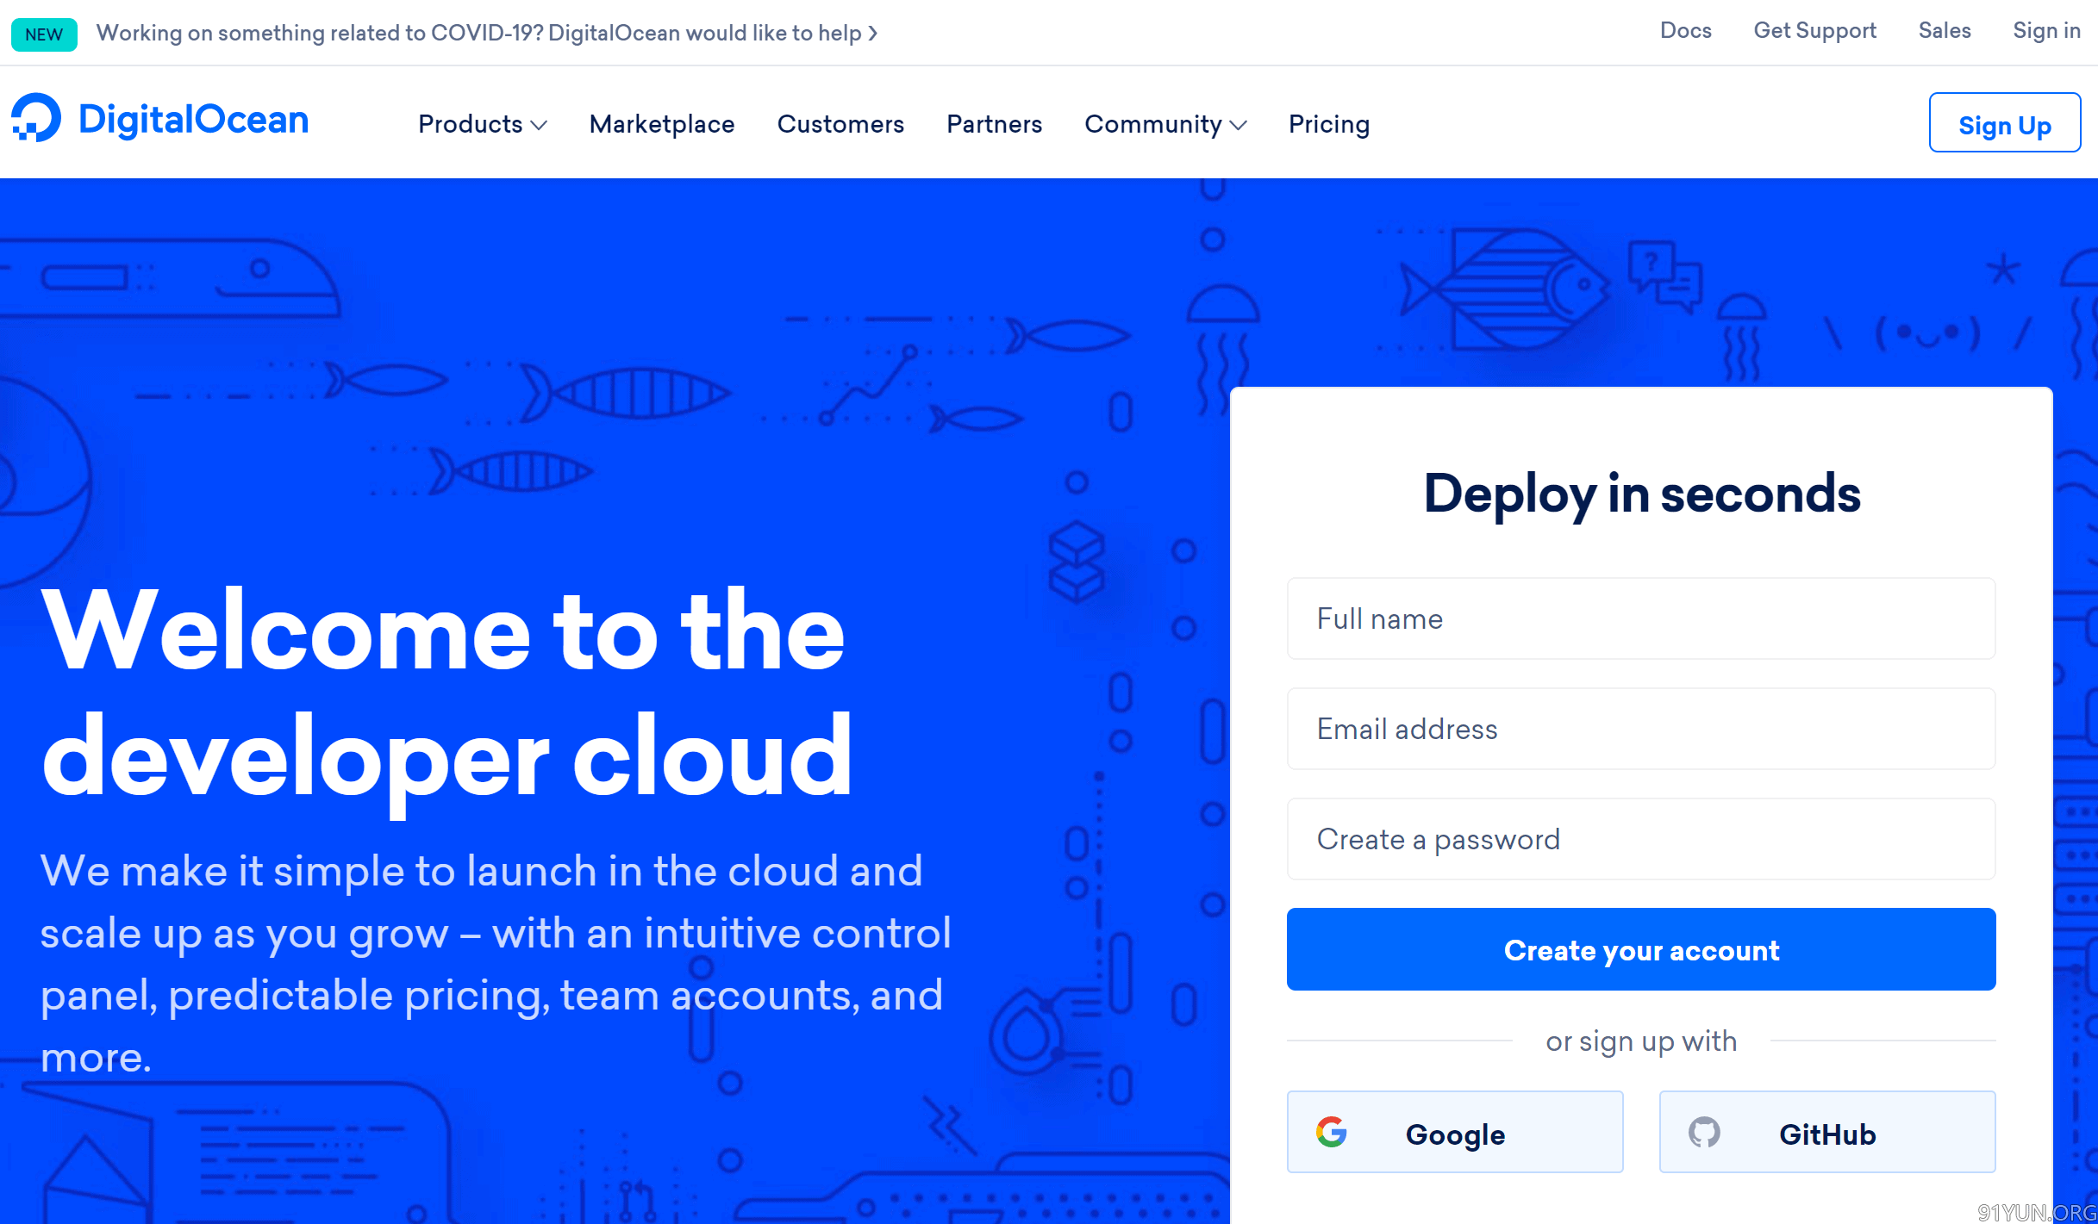Click the GitHub octocat icon
The height and width of the screenshot is (1224, 2098).
click(1703, 1132)
